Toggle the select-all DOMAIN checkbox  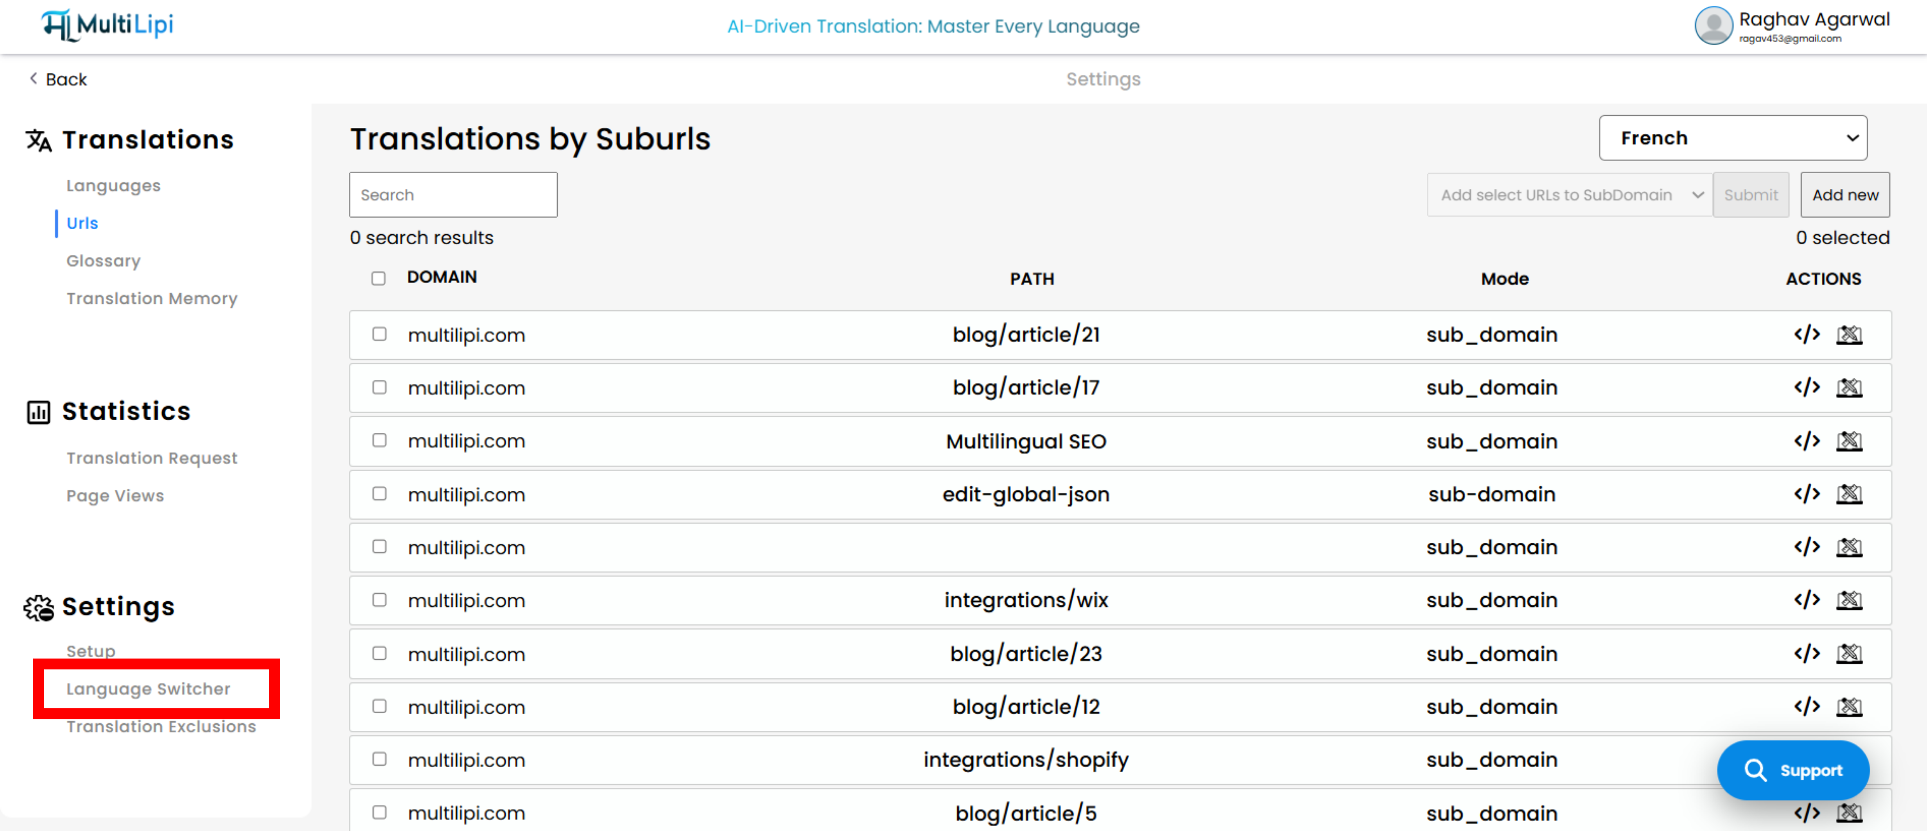point(379,278)
